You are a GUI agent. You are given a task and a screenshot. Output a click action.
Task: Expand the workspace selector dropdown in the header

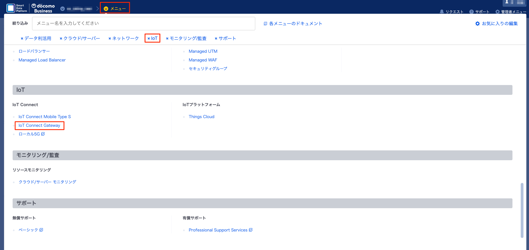[x=63, y=9]
